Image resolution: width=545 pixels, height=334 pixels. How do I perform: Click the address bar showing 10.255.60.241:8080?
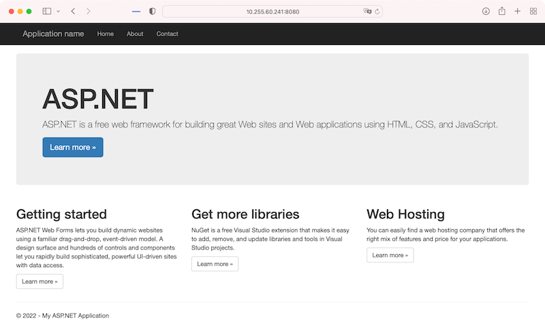(x=272, y=12)
